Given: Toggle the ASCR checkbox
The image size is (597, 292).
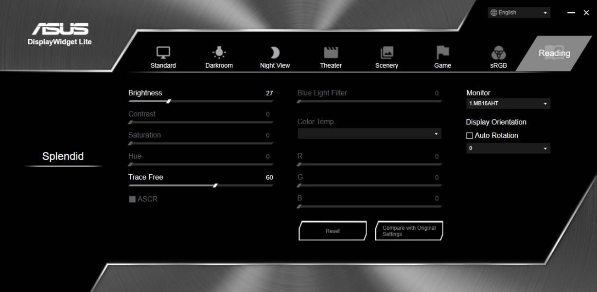Looking at the screenshot, I should click(x=132, y=199).
